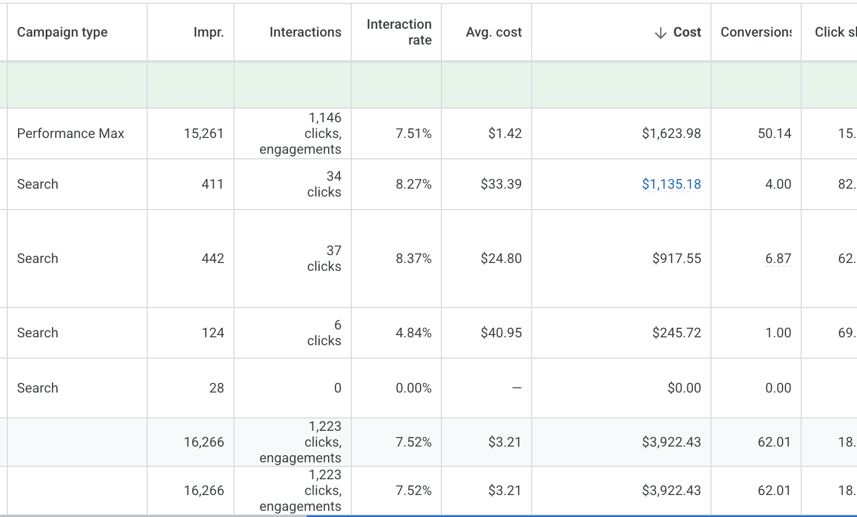This screenshot has height=517, width=857.
Task: Click the 50.14 conversions value
Action: [x=775, y=133]
